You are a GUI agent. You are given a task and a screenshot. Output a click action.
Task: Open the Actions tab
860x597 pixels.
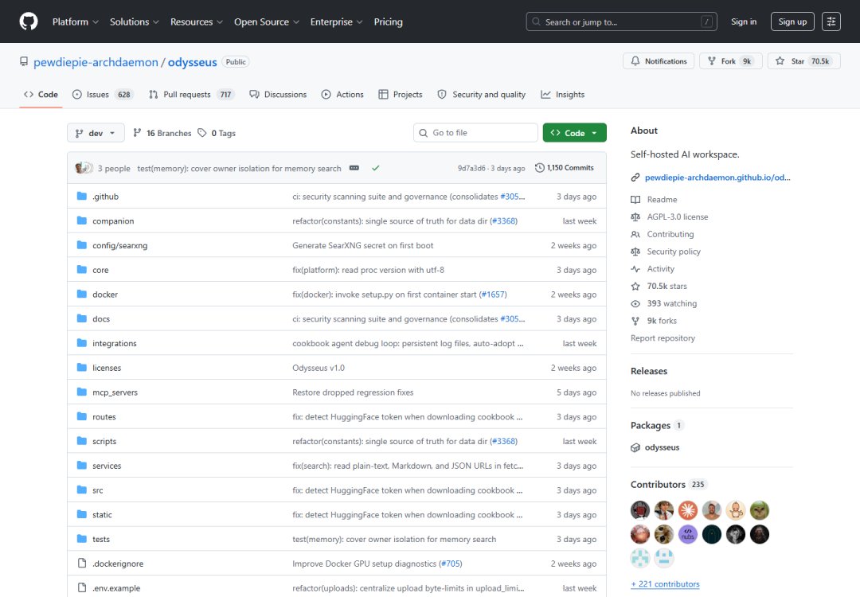342,94
